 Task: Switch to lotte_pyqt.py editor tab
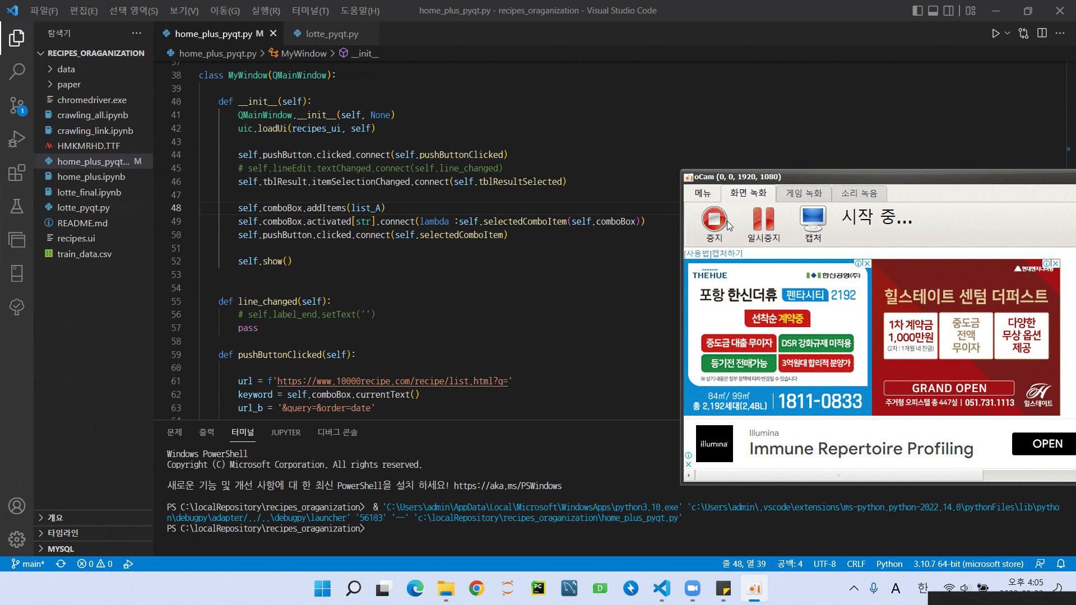[x=331, y=34]
